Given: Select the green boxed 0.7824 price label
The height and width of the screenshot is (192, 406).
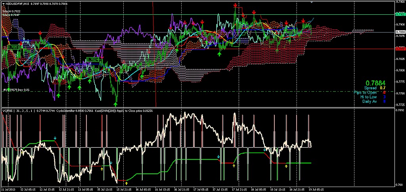Looking at the screenshot, I should (93, 60).
